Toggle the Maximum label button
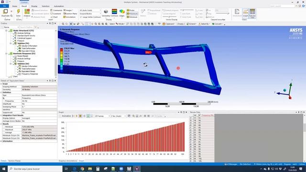Viewport: 306px width, 172px height. tap(132, 14)
